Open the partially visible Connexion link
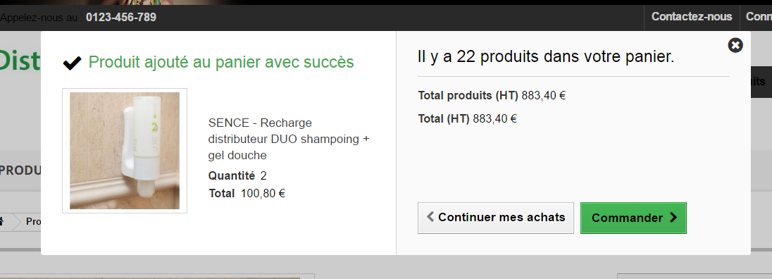Viewport: 772px width, 279px height. click(759, 17)
